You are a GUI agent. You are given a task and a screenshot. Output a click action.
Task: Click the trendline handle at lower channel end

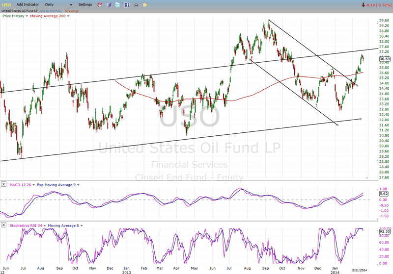361,119
